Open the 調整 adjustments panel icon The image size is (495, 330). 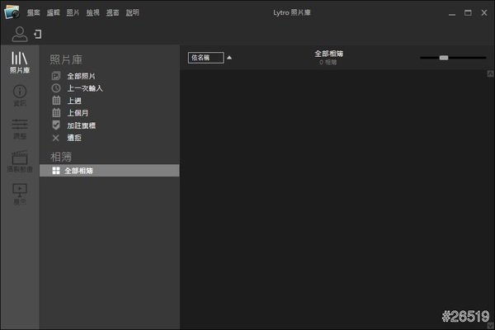coord(19,128)
